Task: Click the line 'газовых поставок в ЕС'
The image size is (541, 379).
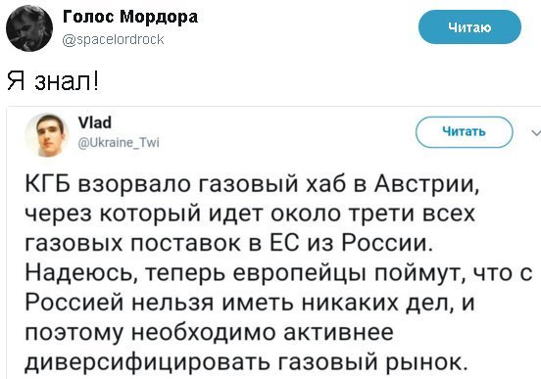Action: click(229, 243)
